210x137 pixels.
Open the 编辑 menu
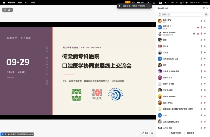[x=20, y=3]
